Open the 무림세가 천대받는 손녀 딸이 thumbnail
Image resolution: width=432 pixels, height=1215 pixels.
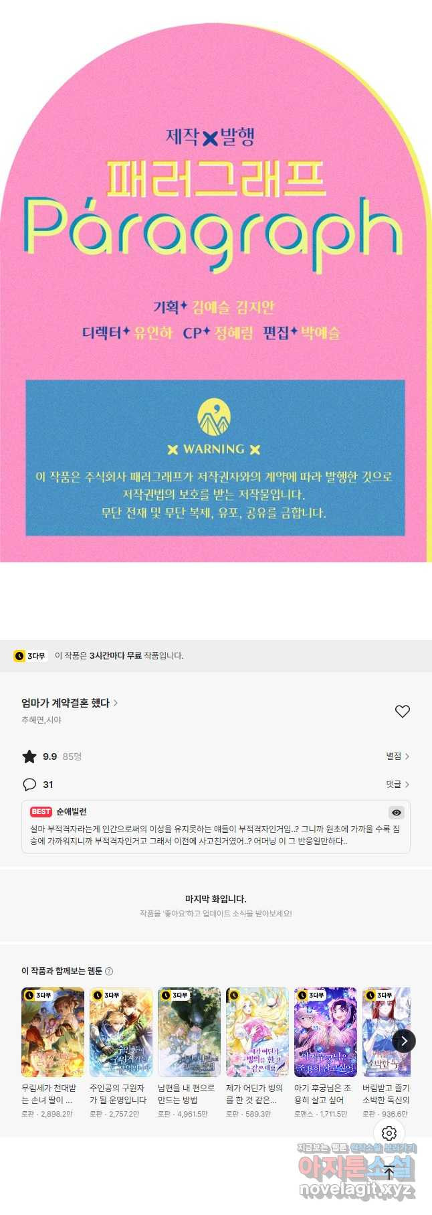pos(53,1032)
